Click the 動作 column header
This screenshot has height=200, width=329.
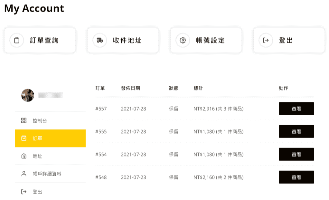click(284, 88)
